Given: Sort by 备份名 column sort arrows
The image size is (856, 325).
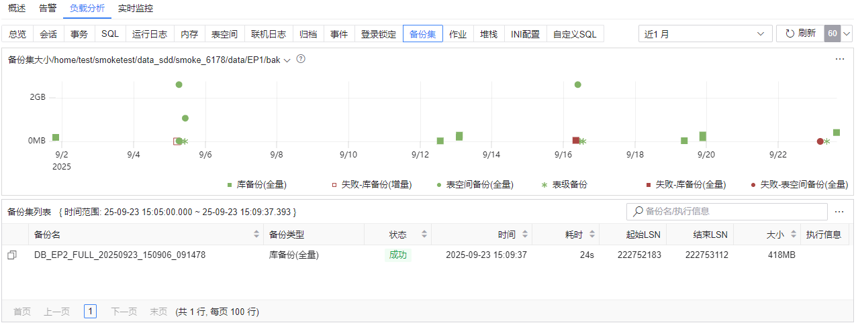Looking at the screenshot, I should 256,235.
